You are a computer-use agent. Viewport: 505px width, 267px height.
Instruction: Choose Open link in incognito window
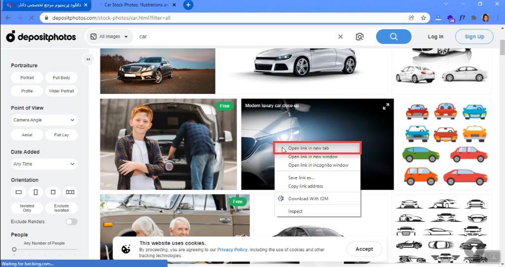click(317, 165)
